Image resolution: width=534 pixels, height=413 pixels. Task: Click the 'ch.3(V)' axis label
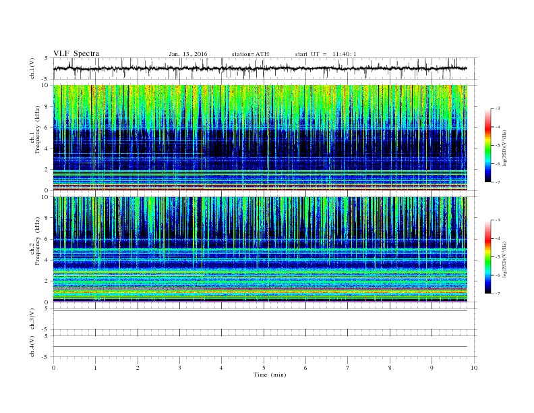click(x=32, y=319)
